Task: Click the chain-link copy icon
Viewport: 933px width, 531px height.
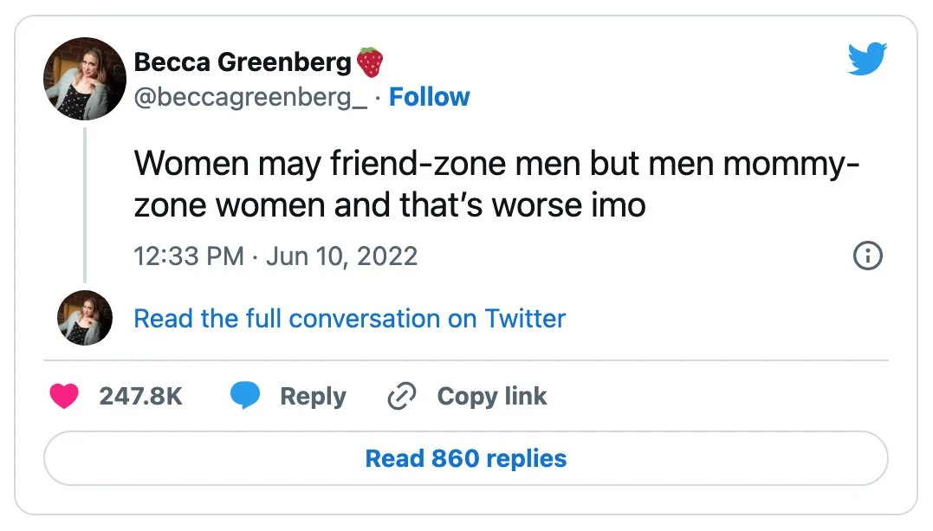Action: tap(401, 397)
